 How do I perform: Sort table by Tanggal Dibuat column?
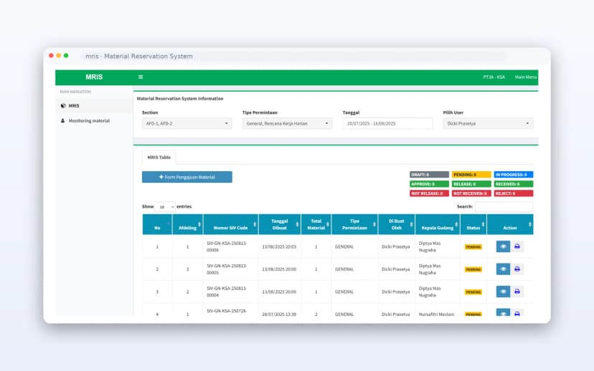pyautogui.click(x=279, y=224)
